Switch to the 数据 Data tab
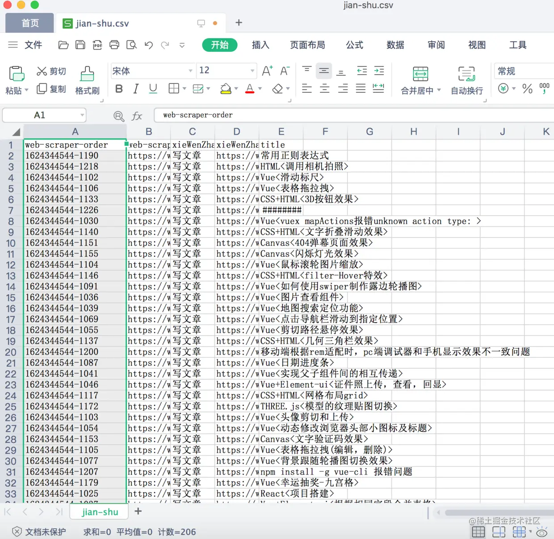The height and width of the screenshot is (539, 554). (395, 45)
